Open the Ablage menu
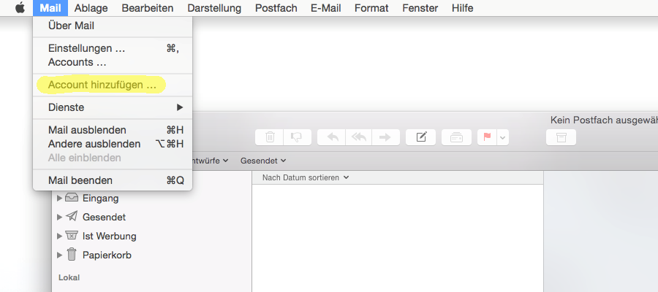Image resolution: width=658 pixels, height=292 pixels. click(91, 8)
